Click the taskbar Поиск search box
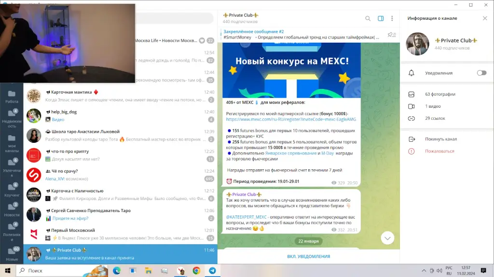Image resolution: width=494 pixels, height=277 pixels. pyautogui.click(x=61, y=270)
